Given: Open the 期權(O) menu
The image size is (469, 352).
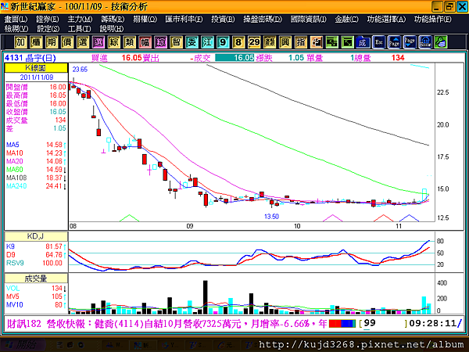Looking at the screenshot, I should tap(145, 19).
